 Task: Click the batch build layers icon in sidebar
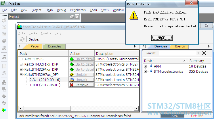[4, 41]
